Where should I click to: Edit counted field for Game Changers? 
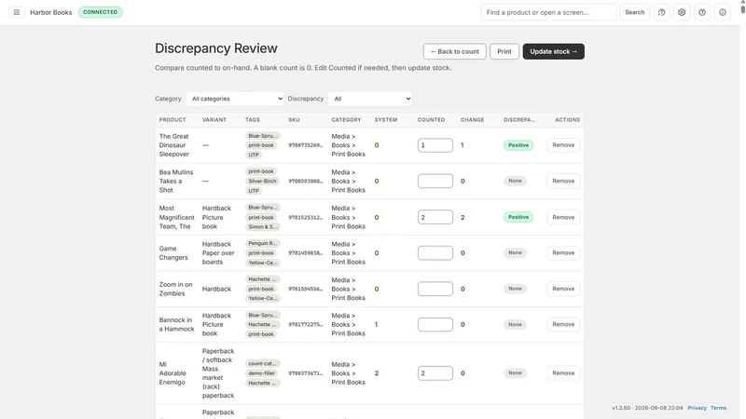[x=435, y=252]
